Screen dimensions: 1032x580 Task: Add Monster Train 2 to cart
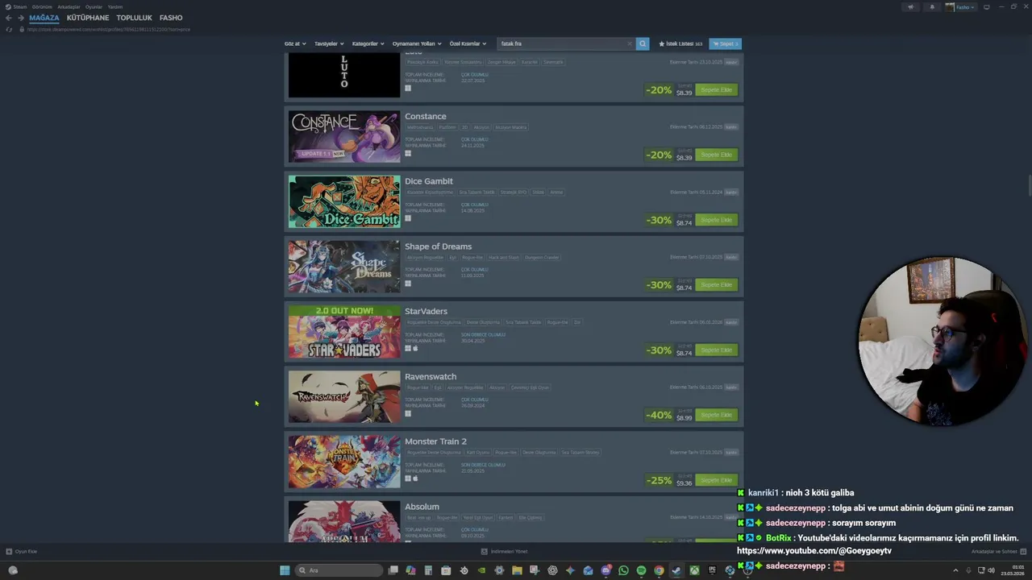716,480
